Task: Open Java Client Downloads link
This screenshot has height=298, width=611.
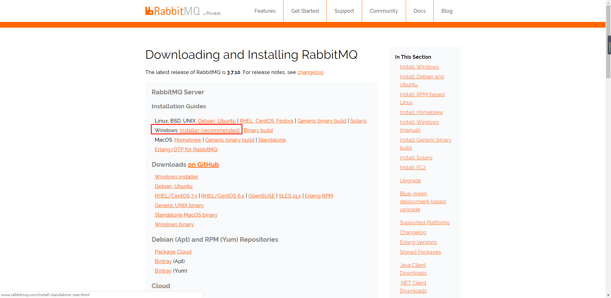Action: (x=413, y=269)
